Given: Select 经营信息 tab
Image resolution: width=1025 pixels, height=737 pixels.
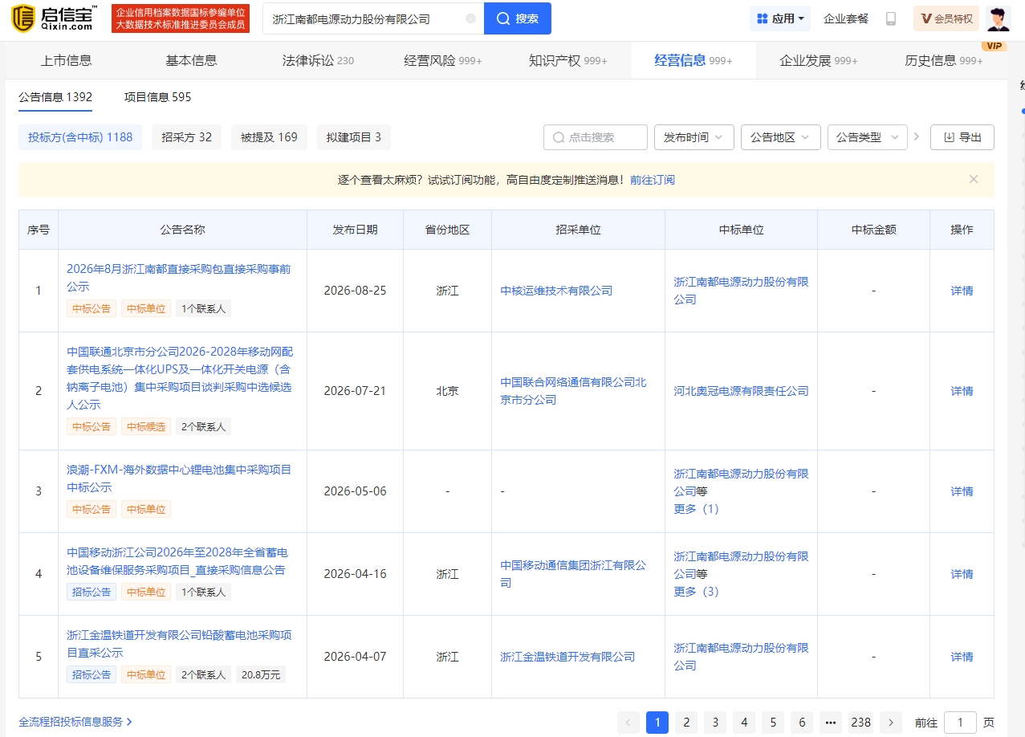Looking at the screenshot, I should click(694, 60).
